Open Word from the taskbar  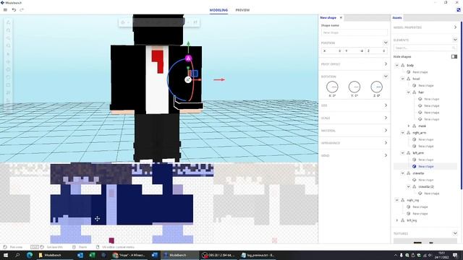154,255
